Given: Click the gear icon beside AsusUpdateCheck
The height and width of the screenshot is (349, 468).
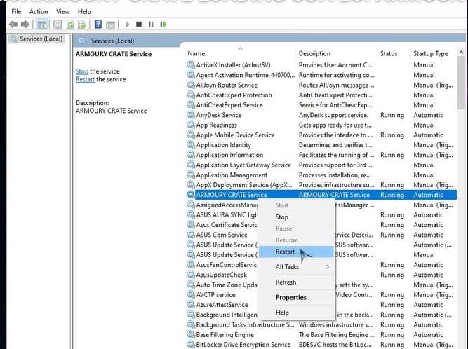Looking at the screenshot, I should (191, 275).
